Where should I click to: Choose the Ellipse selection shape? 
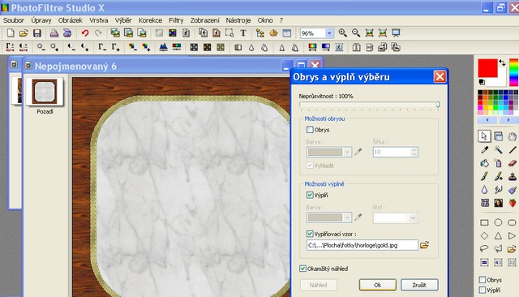click(x=498, y=222)
